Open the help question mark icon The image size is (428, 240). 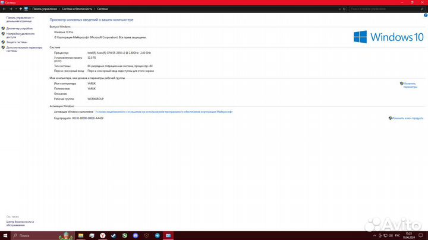tap(424, 16)
